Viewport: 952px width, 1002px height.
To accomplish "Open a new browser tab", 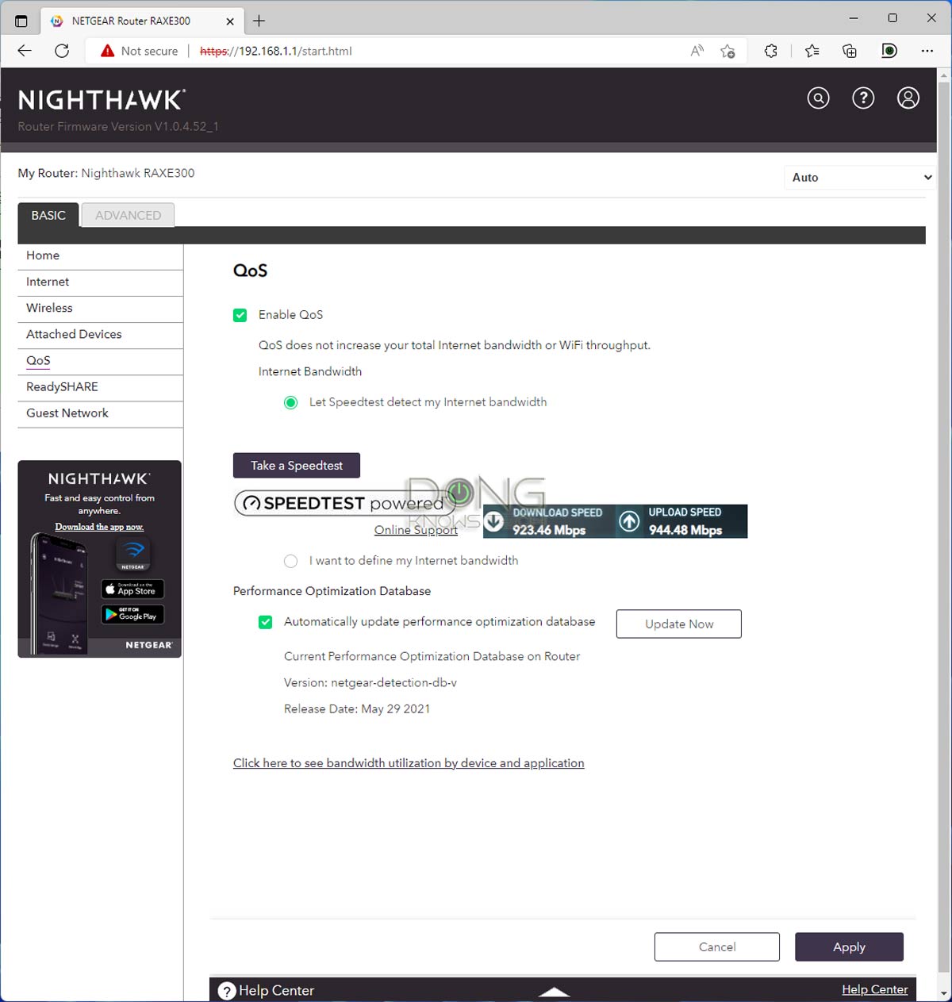I will point(259,21).
